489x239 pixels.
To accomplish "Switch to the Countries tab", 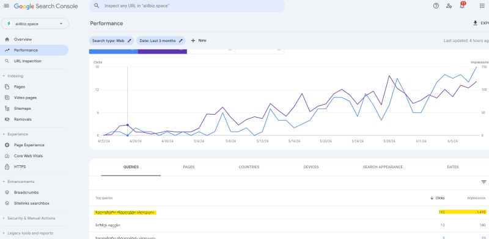I will coord(249,167).
